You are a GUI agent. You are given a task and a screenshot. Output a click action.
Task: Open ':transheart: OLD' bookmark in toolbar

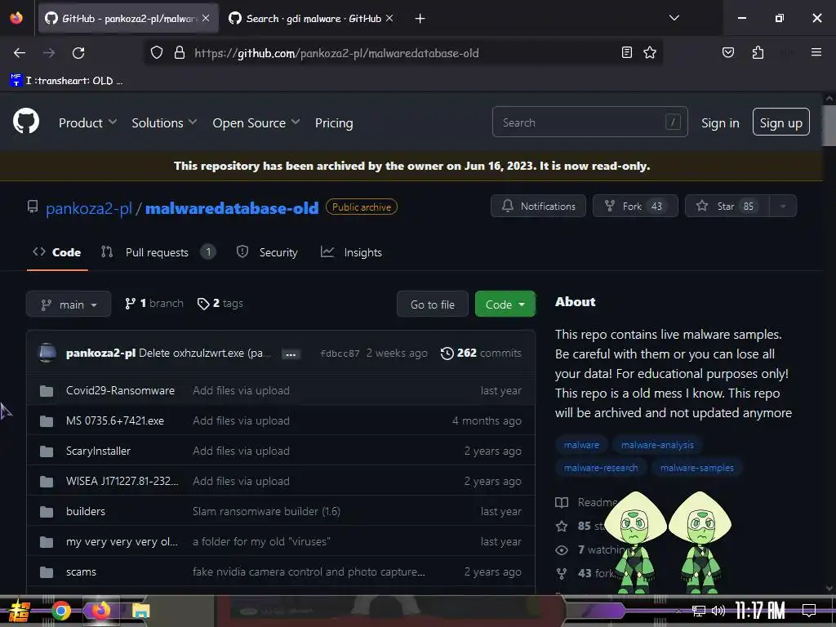point(66,81)
